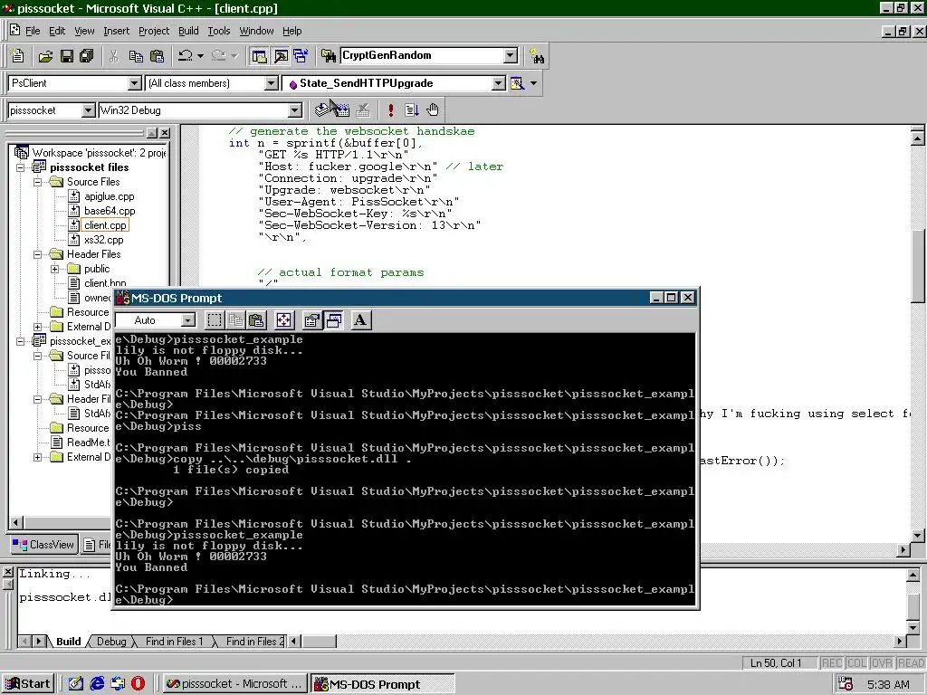The width and height of the screenshot is (927, 695).
Task: Switch to the Debug output tab
Action: point(111,642)
